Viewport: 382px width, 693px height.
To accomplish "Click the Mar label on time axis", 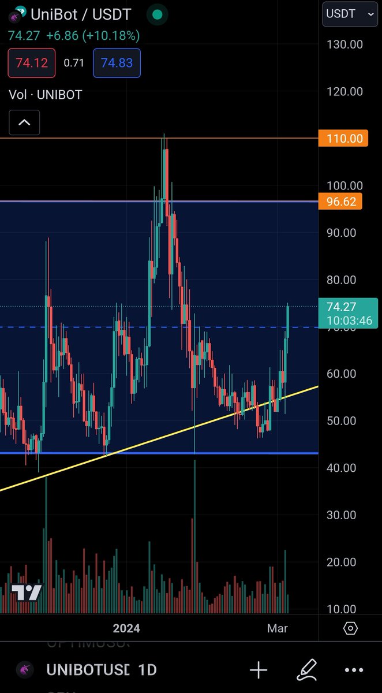I will [x=278, y=628].
